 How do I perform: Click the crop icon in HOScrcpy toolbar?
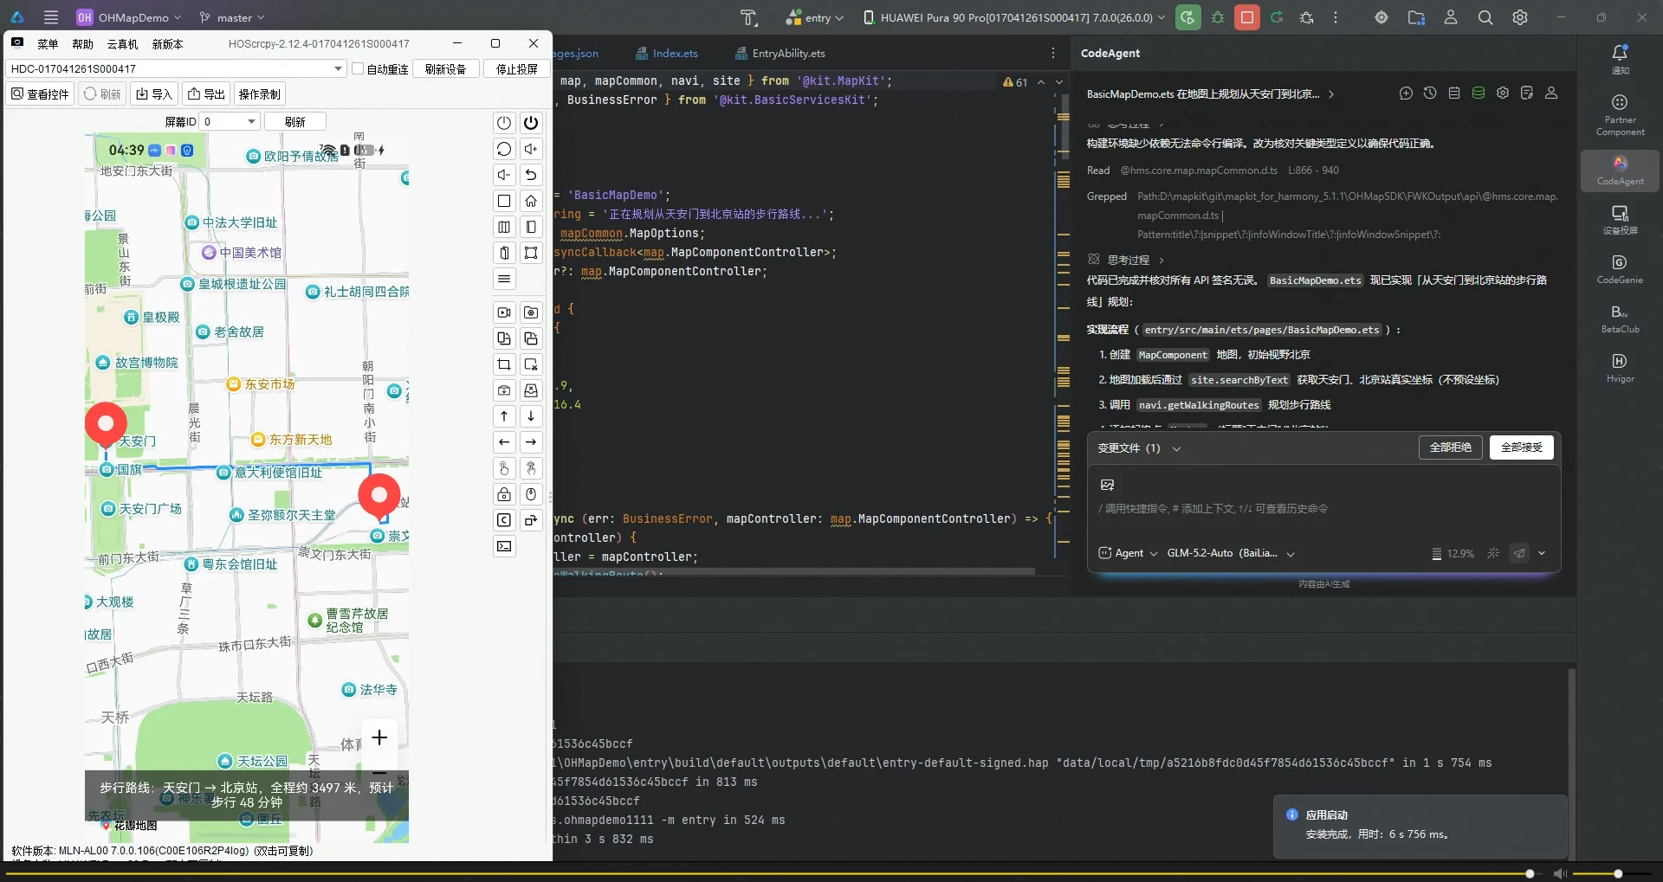[x=504, y=364]
